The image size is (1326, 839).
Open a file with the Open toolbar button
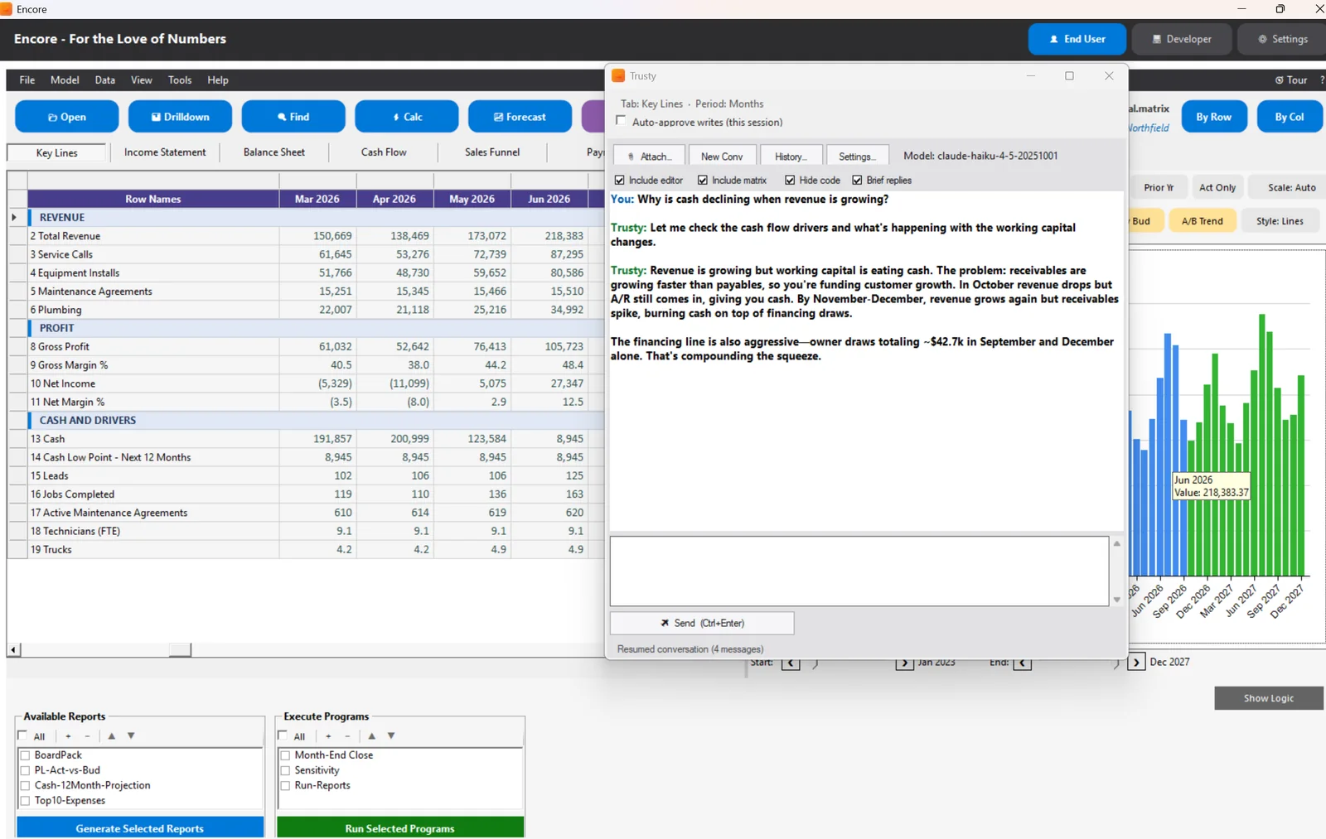click(66, 117)
